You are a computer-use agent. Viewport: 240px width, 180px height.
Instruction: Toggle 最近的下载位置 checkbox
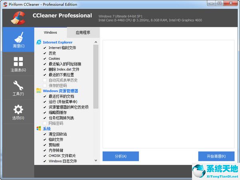(45, 75)
